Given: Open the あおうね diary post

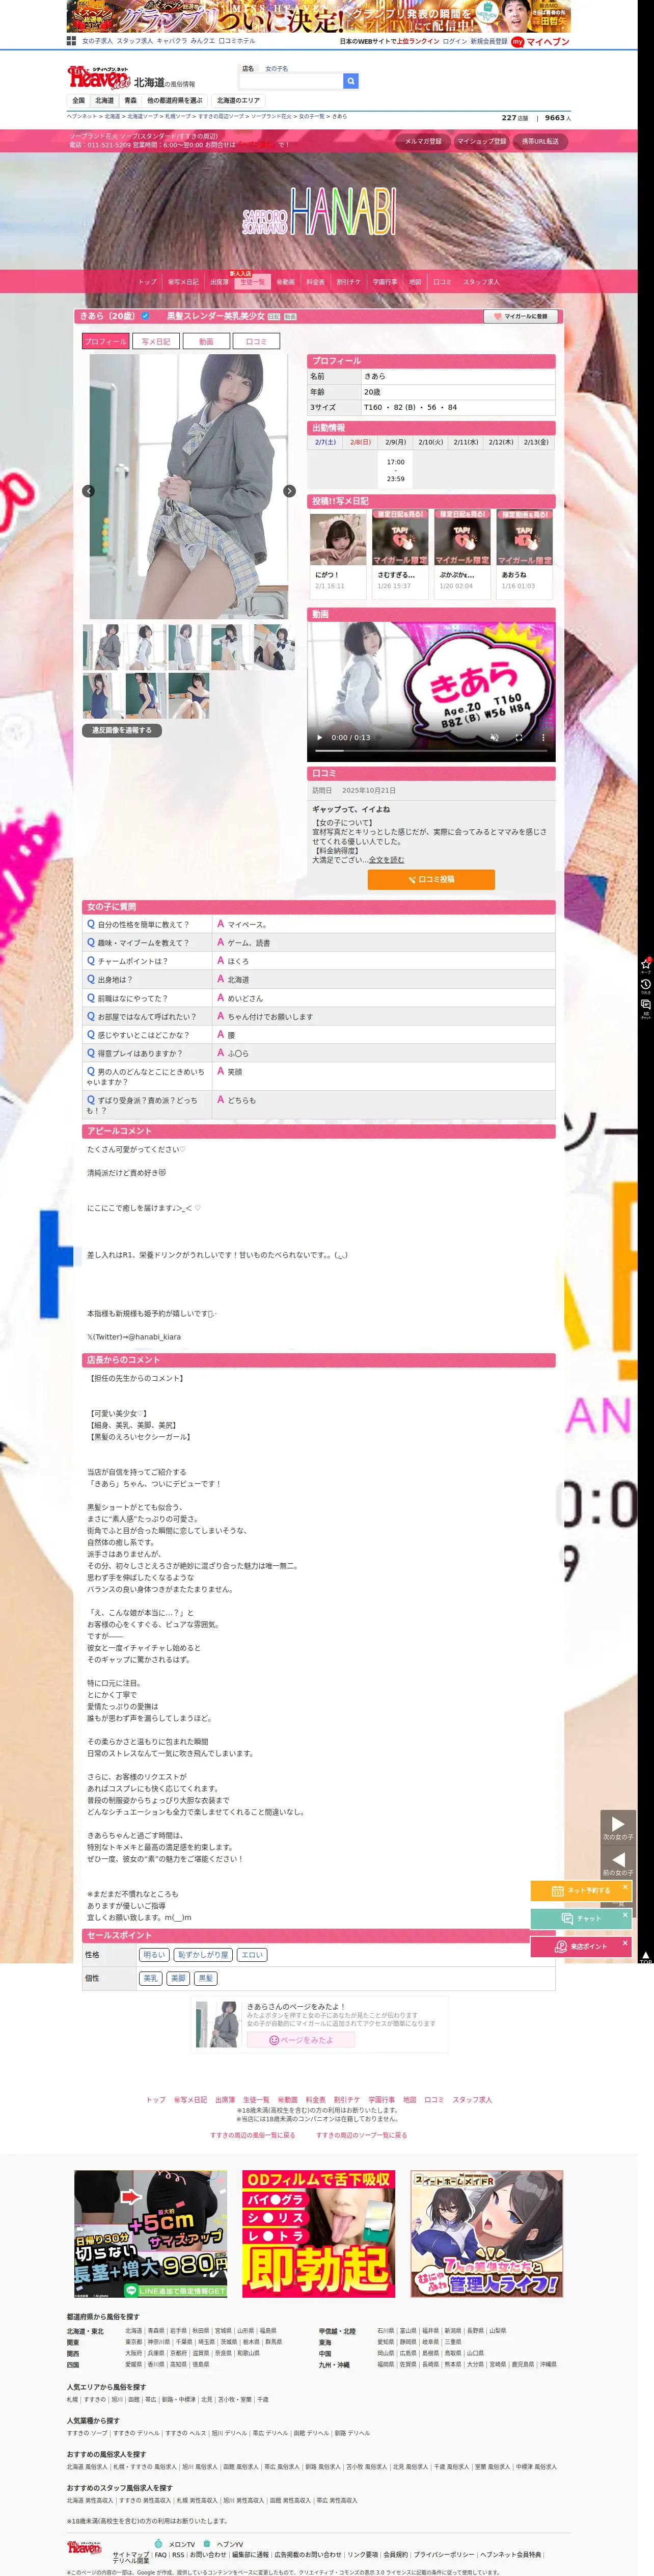Looking at the screenshot, I should [x=524, y=554].
